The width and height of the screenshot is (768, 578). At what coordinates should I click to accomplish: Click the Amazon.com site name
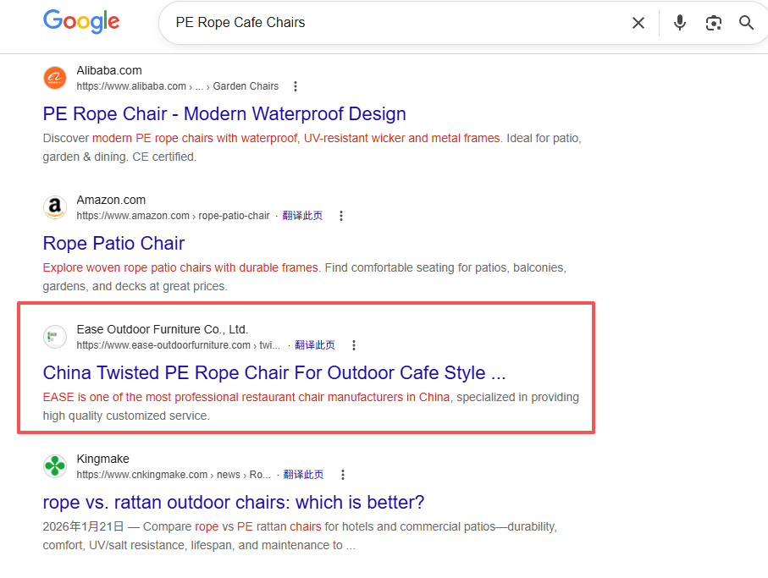click(111, 200)
